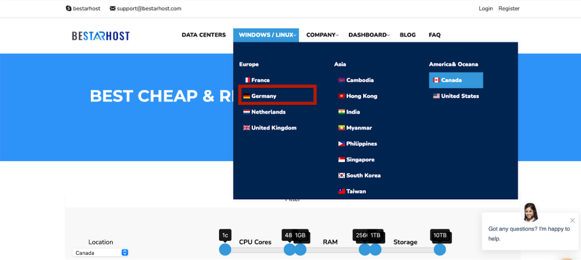Open the Location dropdown showing Canada
Viewport: 581px width, 260px height.
[x=100, y=253]
